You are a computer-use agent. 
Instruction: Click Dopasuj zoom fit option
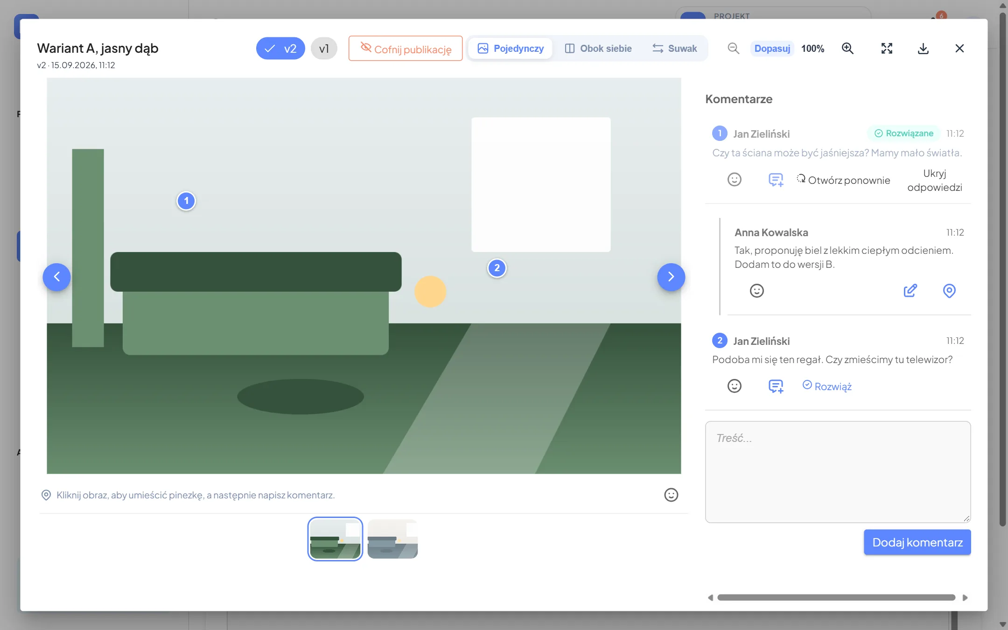pos(772,49)
